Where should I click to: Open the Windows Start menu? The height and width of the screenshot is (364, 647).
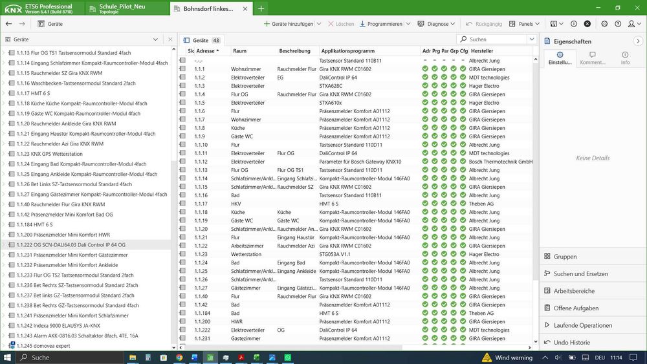tap(7, 358)
